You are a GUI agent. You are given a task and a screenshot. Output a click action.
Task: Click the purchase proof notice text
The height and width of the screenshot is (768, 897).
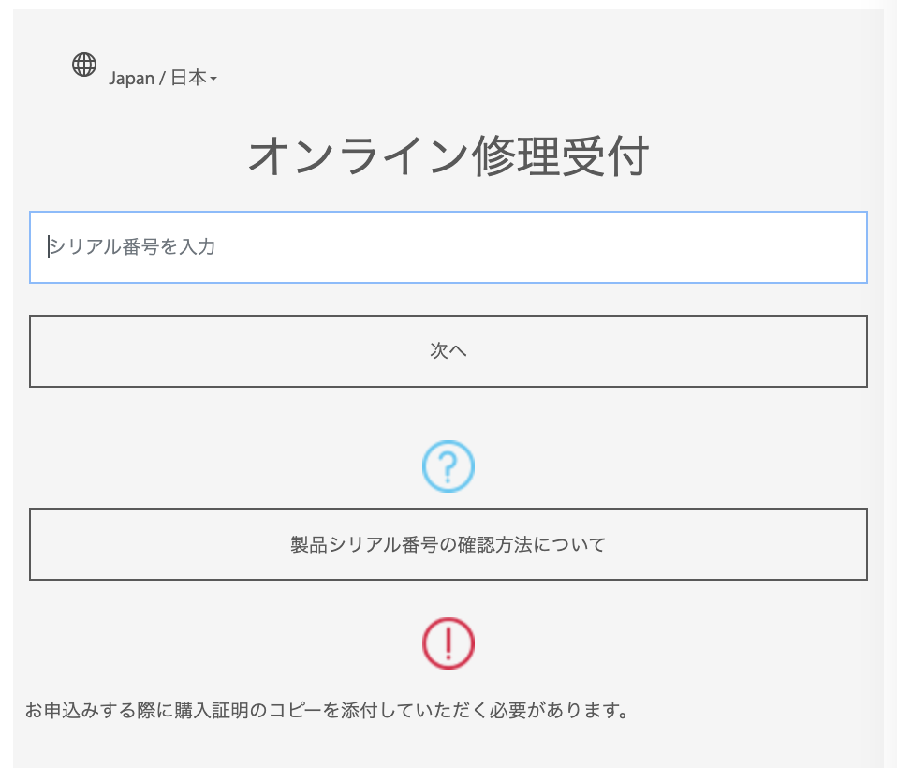pyautogui.click(x=326, y=710)
